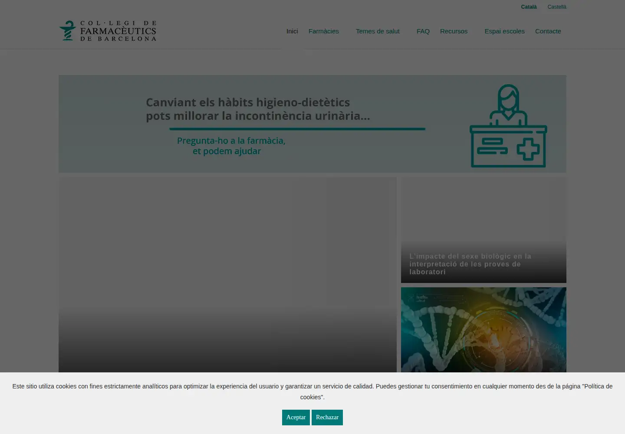Viewport: 625px width, 434px height.
Task: Go to the Contacte page
Action: (x=548, y=31)
